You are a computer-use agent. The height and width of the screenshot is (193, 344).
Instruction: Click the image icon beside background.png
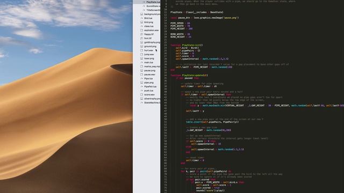142,14
